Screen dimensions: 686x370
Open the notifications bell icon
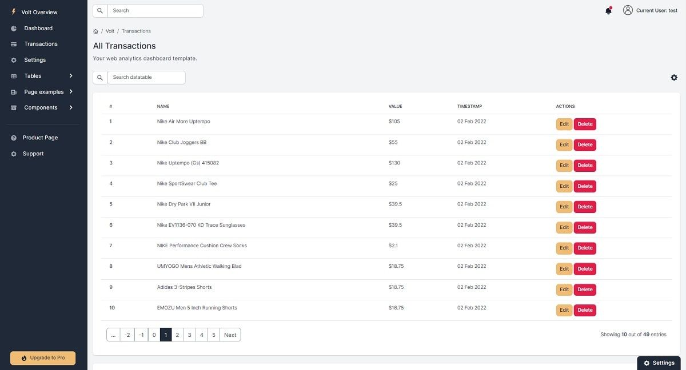tap(608, 11)
